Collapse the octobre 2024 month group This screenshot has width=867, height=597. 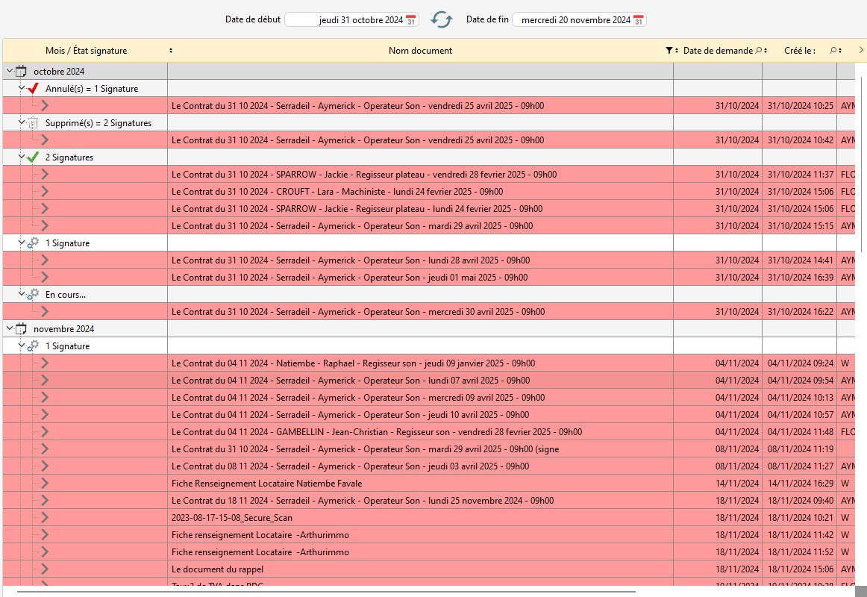click(9, 72)
